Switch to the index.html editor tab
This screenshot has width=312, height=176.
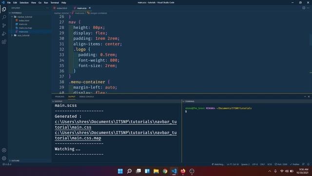click(x=60, y=8)
